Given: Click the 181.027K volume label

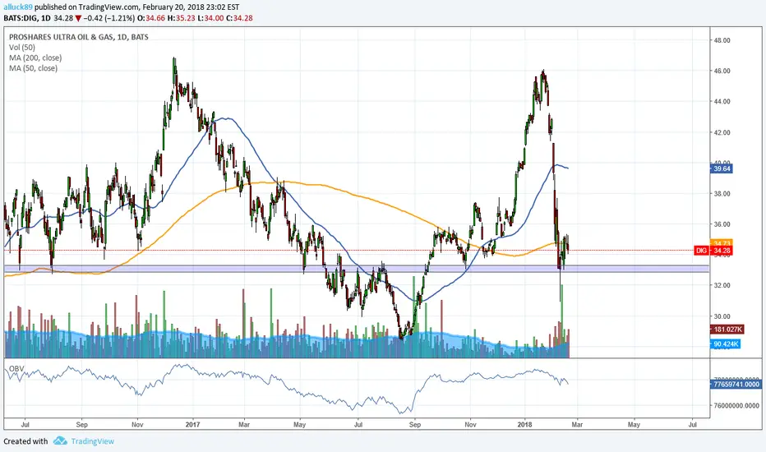Looking at the screenshot, I should (727, 330).
